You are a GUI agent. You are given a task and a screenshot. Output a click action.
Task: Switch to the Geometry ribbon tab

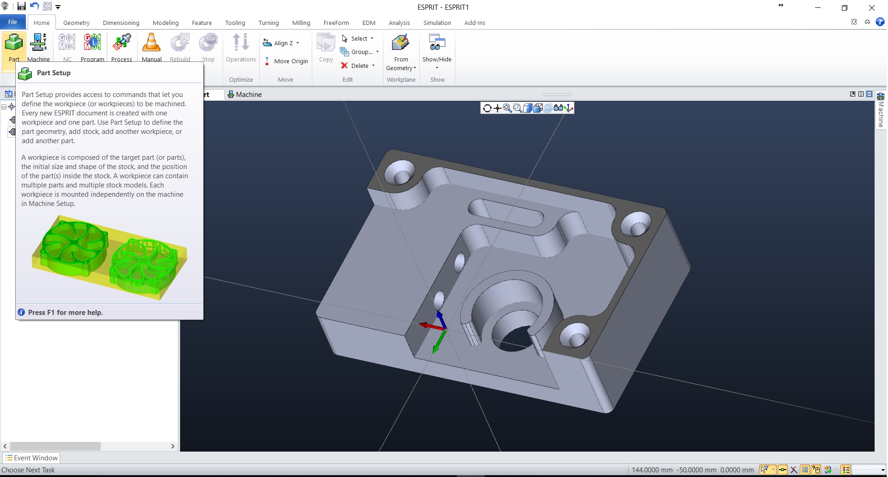coord(76,23)
